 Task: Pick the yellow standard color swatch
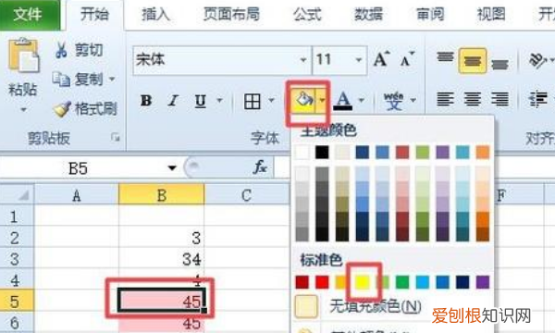(363, 282)
